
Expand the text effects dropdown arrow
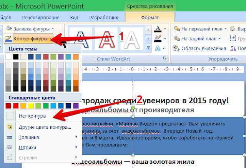[164, 48]
